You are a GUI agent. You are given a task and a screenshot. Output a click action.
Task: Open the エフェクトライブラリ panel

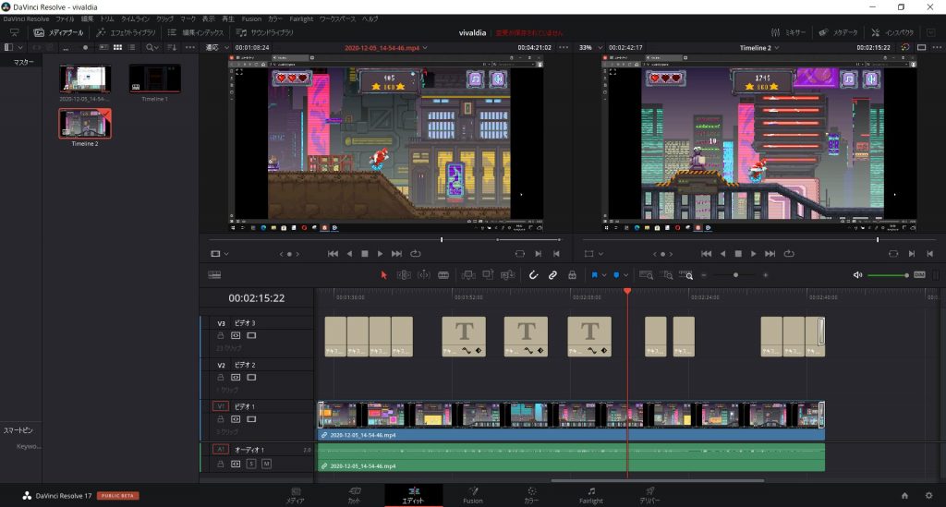126,32
